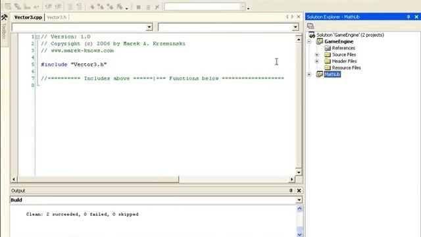Open the left scope navigation dropdown
421x237 pixels.
coord(149,27)
